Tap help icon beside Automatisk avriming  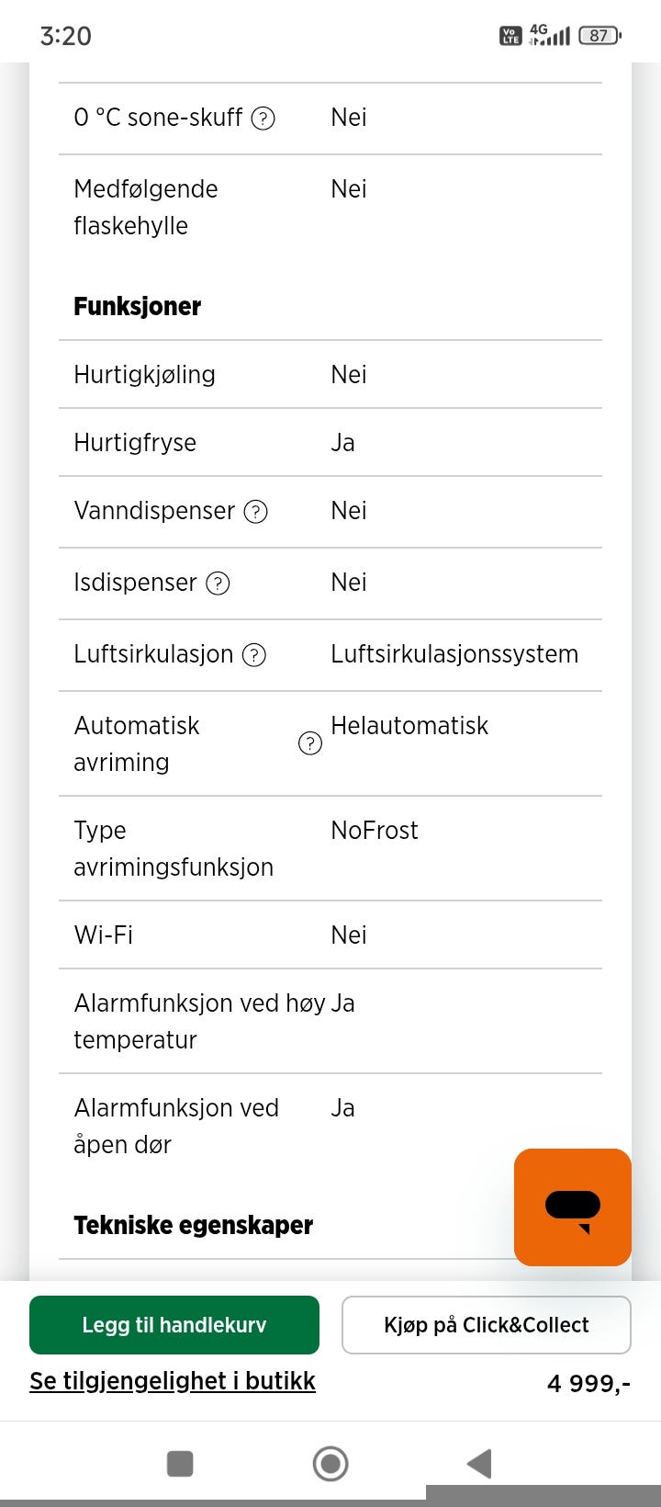click(310, 743)
